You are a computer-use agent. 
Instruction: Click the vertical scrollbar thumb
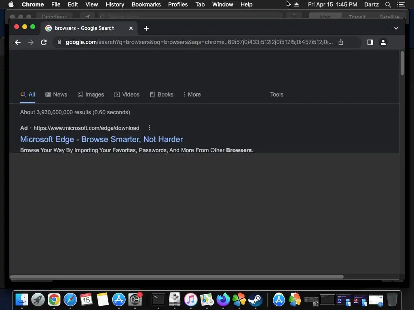point(402,63)
